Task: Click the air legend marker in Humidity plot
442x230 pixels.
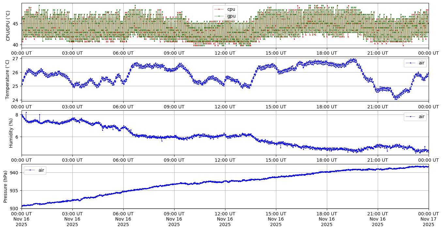Action: (x=410, y=116)
